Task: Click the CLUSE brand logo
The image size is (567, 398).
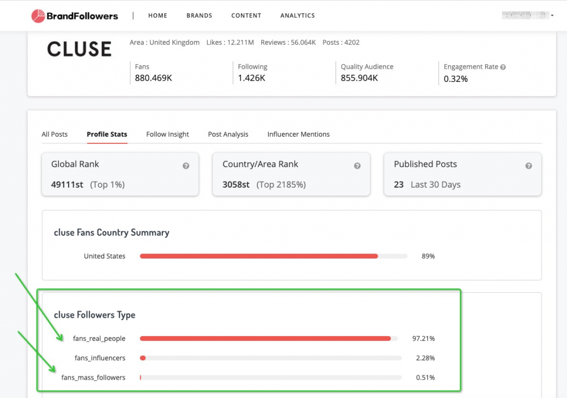Action: [x=79, y=49]
